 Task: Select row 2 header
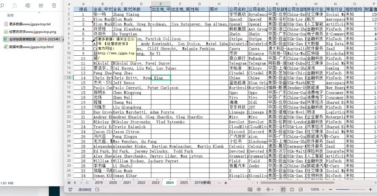click(69, 14)
